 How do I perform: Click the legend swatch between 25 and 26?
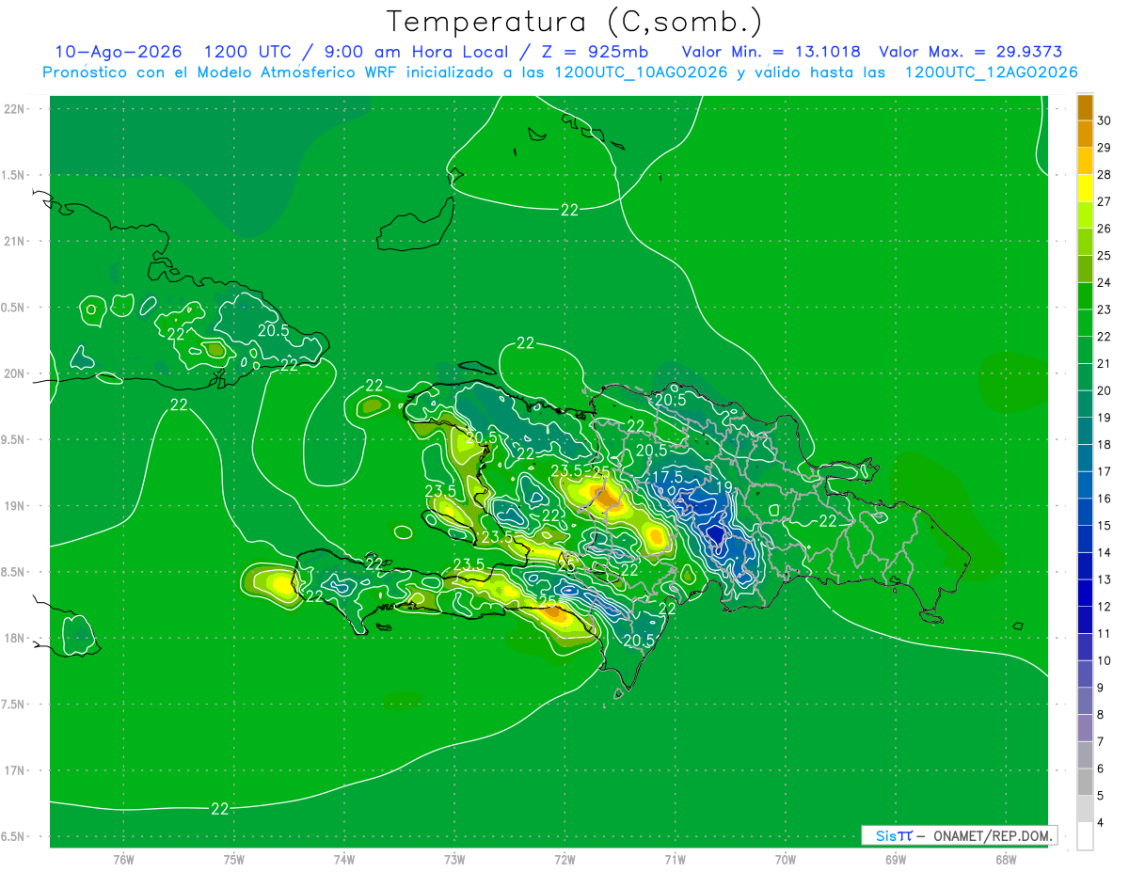[1085, 242]
